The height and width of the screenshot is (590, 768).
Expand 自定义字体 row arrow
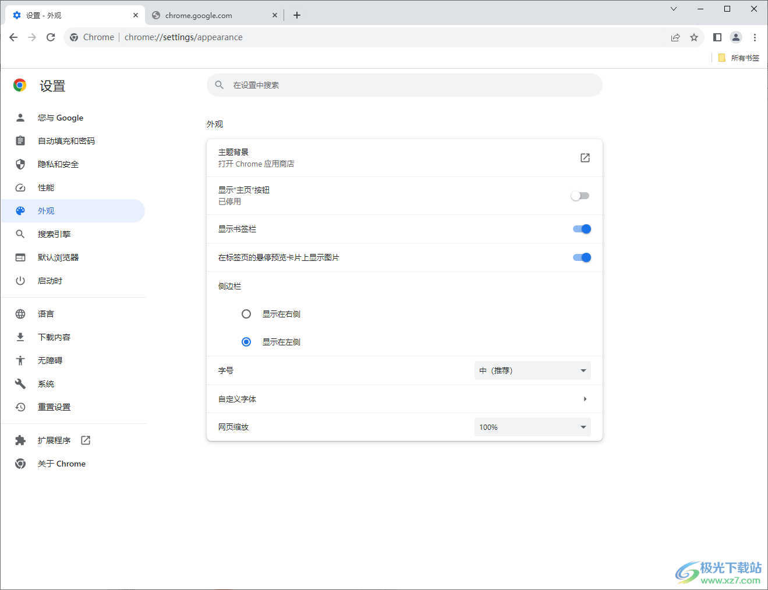tap(585, 399)
